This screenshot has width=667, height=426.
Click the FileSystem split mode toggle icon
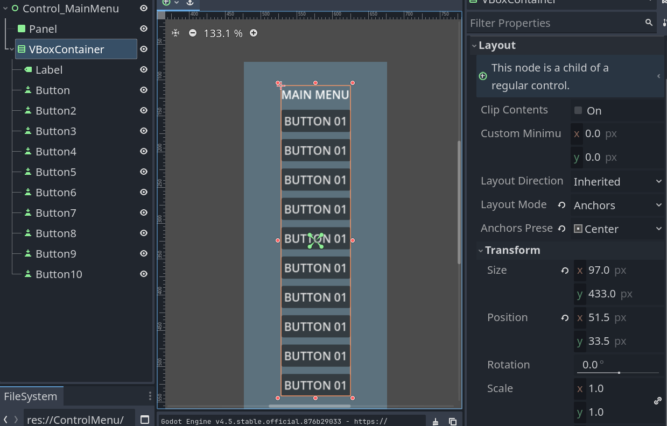click(x=144, y=420)
